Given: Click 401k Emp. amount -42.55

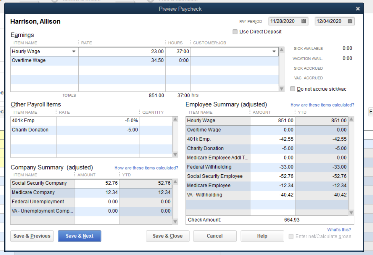Looking at the screenshot, I should [273, 139].
